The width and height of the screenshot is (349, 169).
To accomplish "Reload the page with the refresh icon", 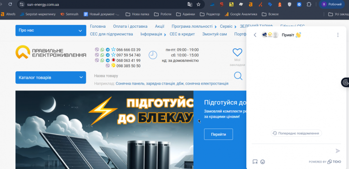I will click(10, 4).
